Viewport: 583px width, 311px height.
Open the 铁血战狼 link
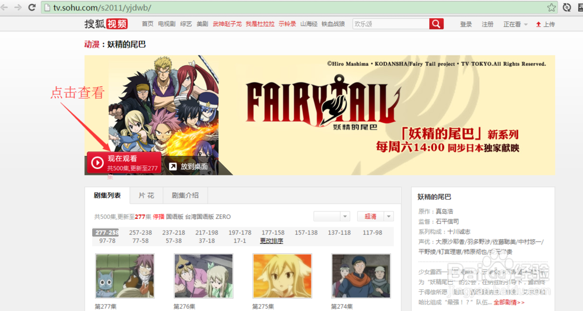coord(333,24)
